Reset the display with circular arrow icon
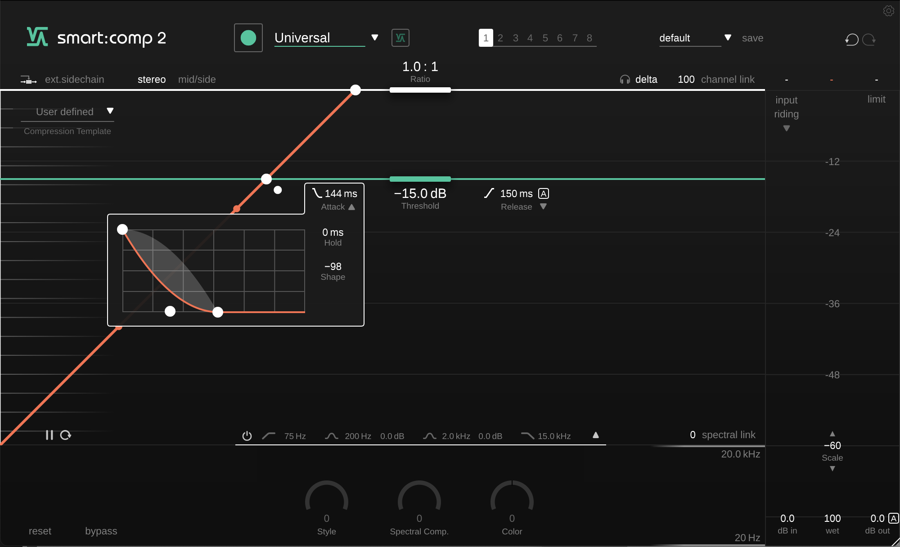The width and height of the screenshot is (900, 547). (66, 435)
